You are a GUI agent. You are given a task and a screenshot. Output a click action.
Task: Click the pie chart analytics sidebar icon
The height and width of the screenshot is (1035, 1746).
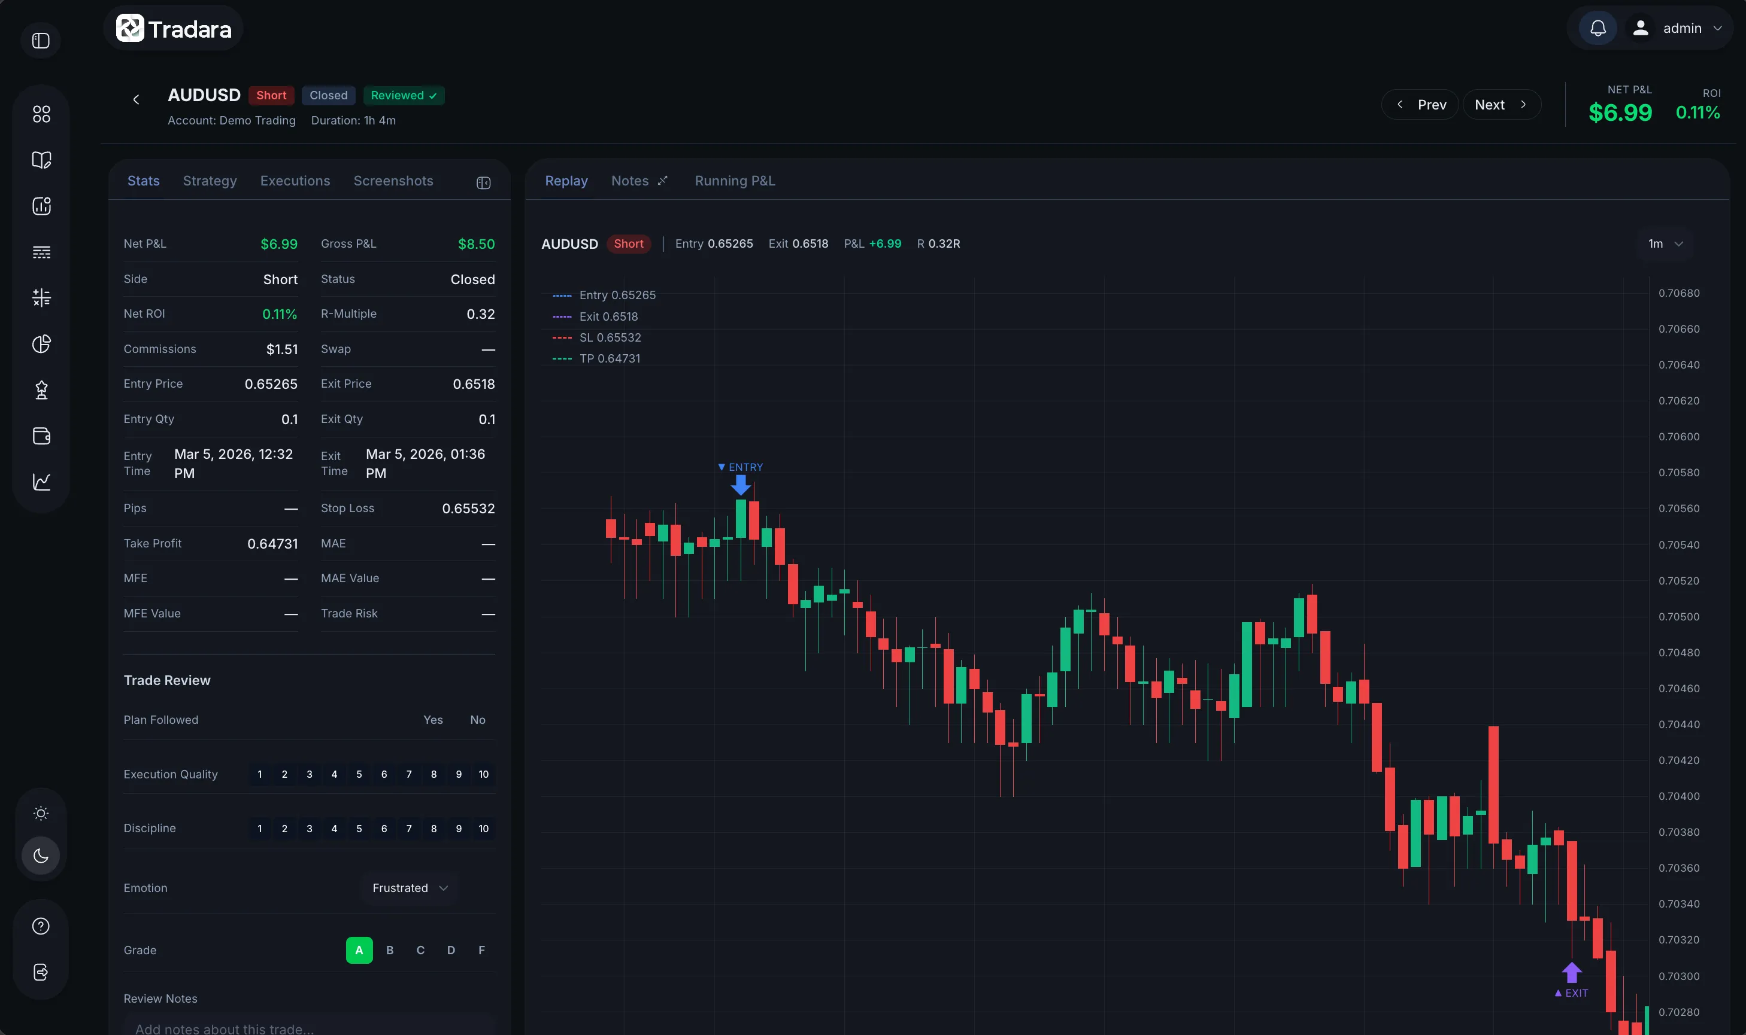coord(41,344)
